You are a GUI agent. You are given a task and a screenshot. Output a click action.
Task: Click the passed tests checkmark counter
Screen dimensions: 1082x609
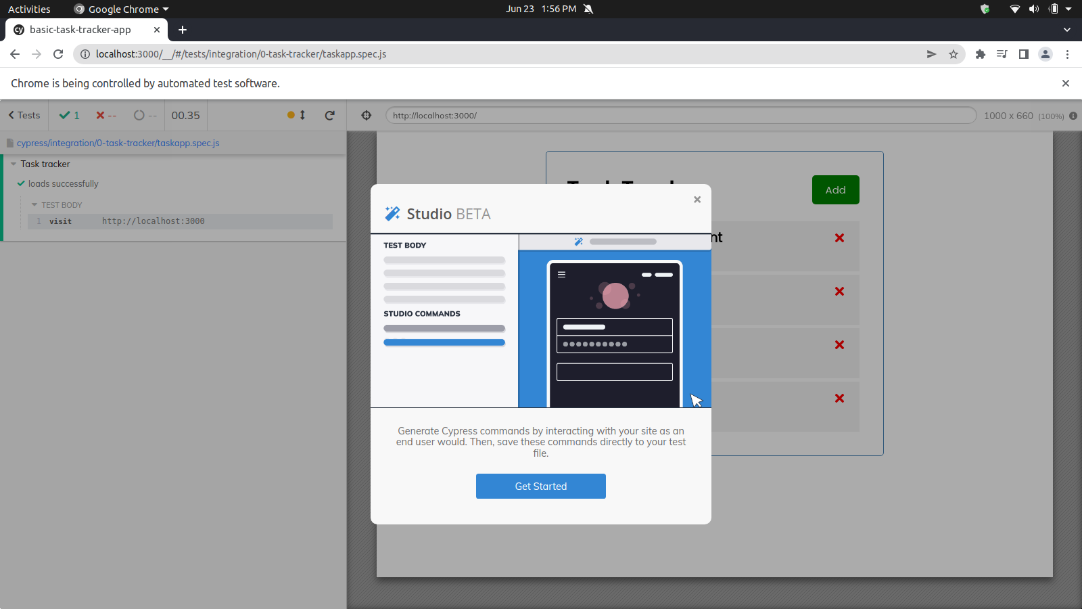tap(69, 115)
